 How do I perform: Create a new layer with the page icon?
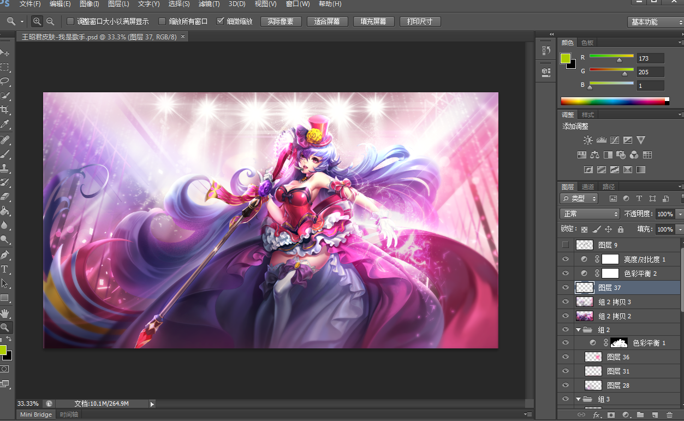[655, 416]
